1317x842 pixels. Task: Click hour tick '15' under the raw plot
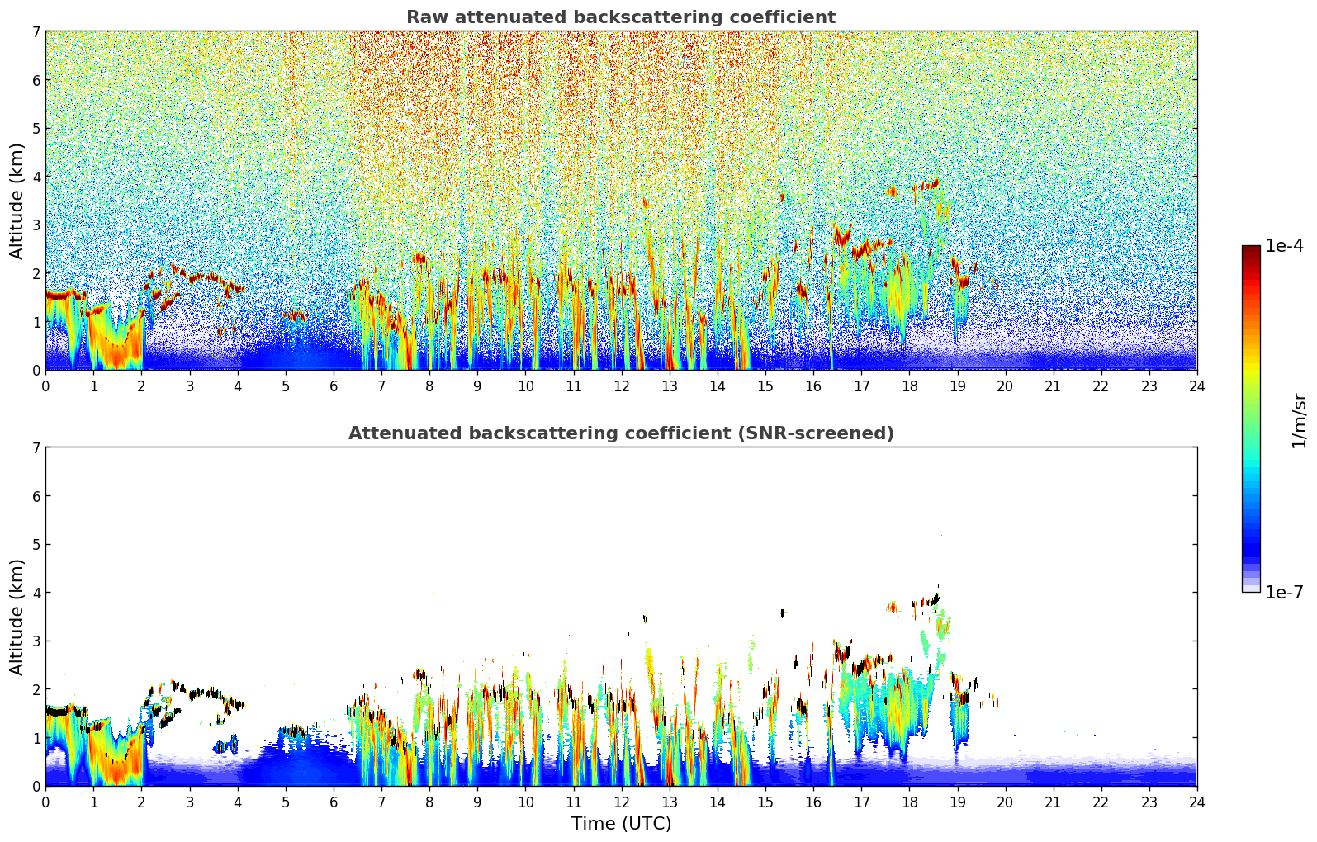(x=765, y=386)
